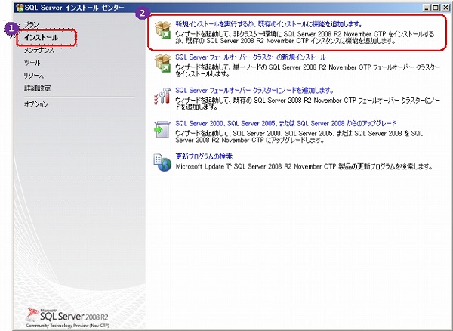Image resolution: width=453 pixels, height=331 pixels.
Task: Click フェールオーバー クラスターの新規インストール link
Action: pyautogui.click(x=251, y=57)
